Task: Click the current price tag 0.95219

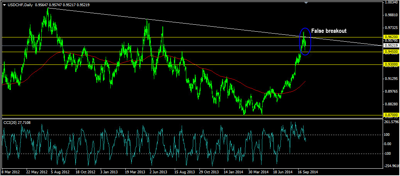Action: click(x=391, y=46)
